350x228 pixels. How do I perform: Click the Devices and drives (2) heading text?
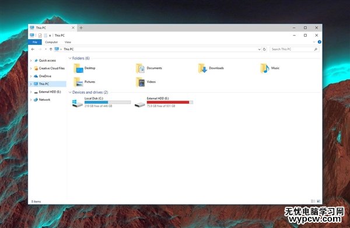[x=90, y=92]
